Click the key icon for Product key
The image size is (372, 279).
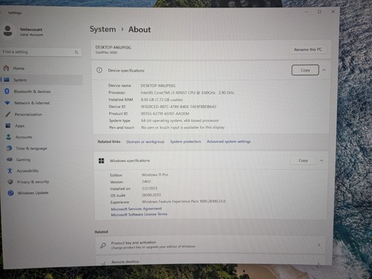point(103,246)
